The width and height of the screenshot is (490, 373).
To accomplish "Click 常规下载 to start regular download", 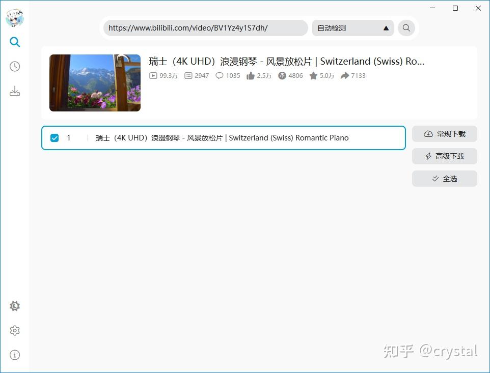I will 444,134.
